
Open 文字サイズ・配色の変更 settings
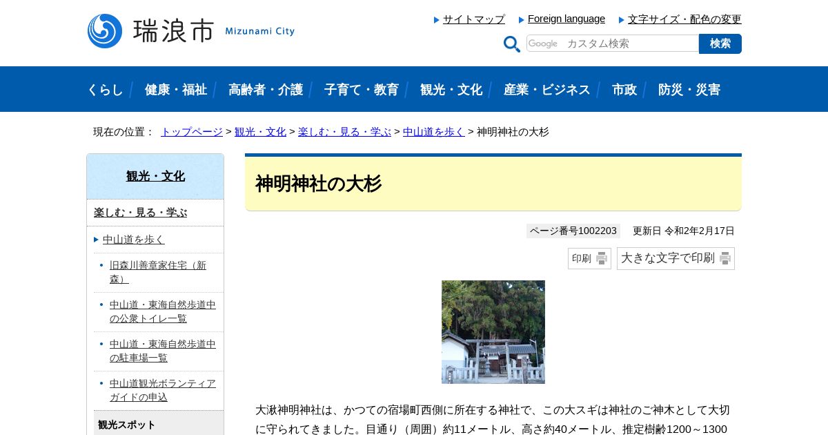[684, 19]
